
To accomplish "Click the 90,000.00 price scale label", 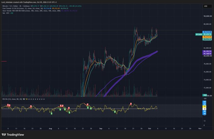I will point(207,16).
